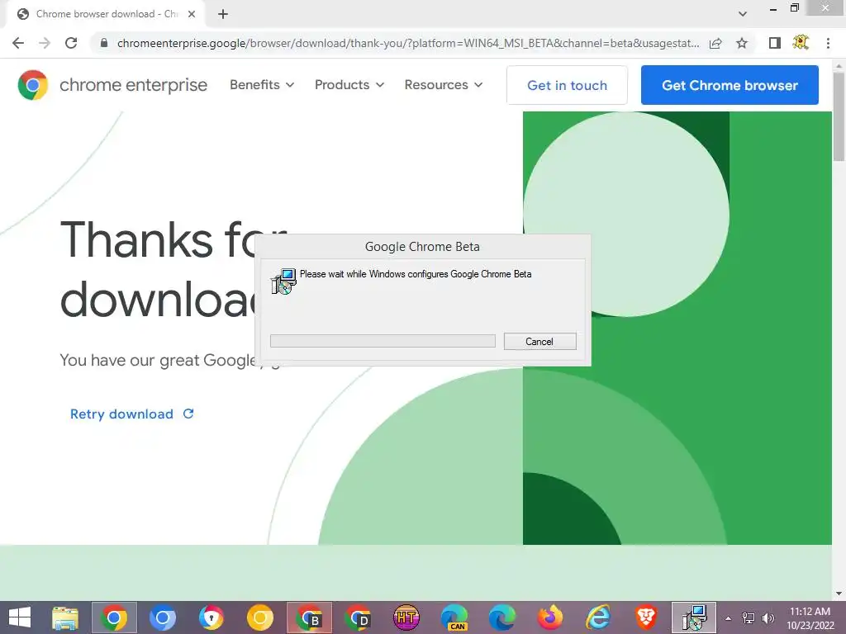Click Get in touch button
846x634 pixels.
click(567, 85)
